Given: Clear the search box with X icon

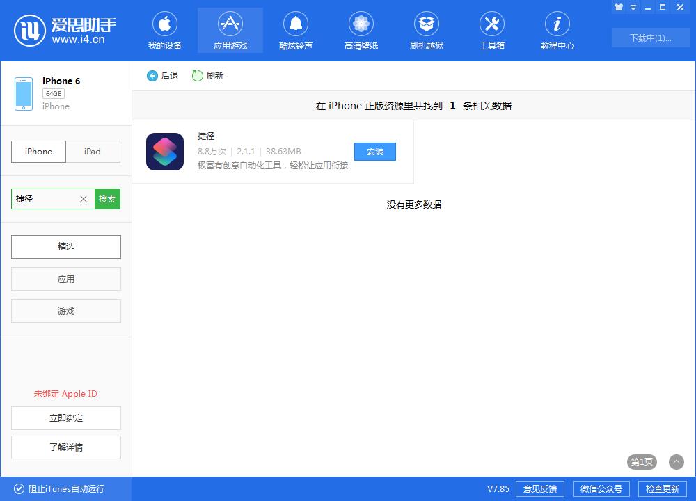Looking at the screenshot, I should 84,199.
